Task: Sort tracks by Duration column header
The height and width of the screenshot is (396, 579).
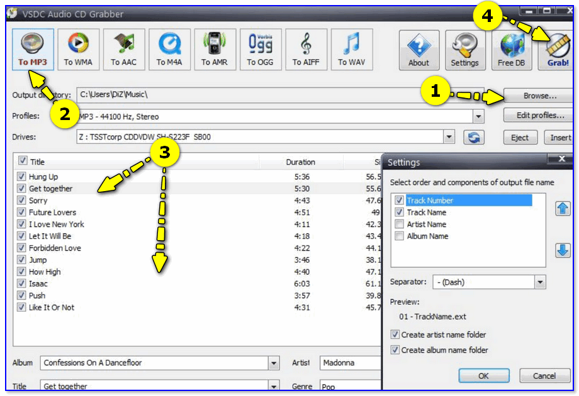Action: tap(300, 162)
